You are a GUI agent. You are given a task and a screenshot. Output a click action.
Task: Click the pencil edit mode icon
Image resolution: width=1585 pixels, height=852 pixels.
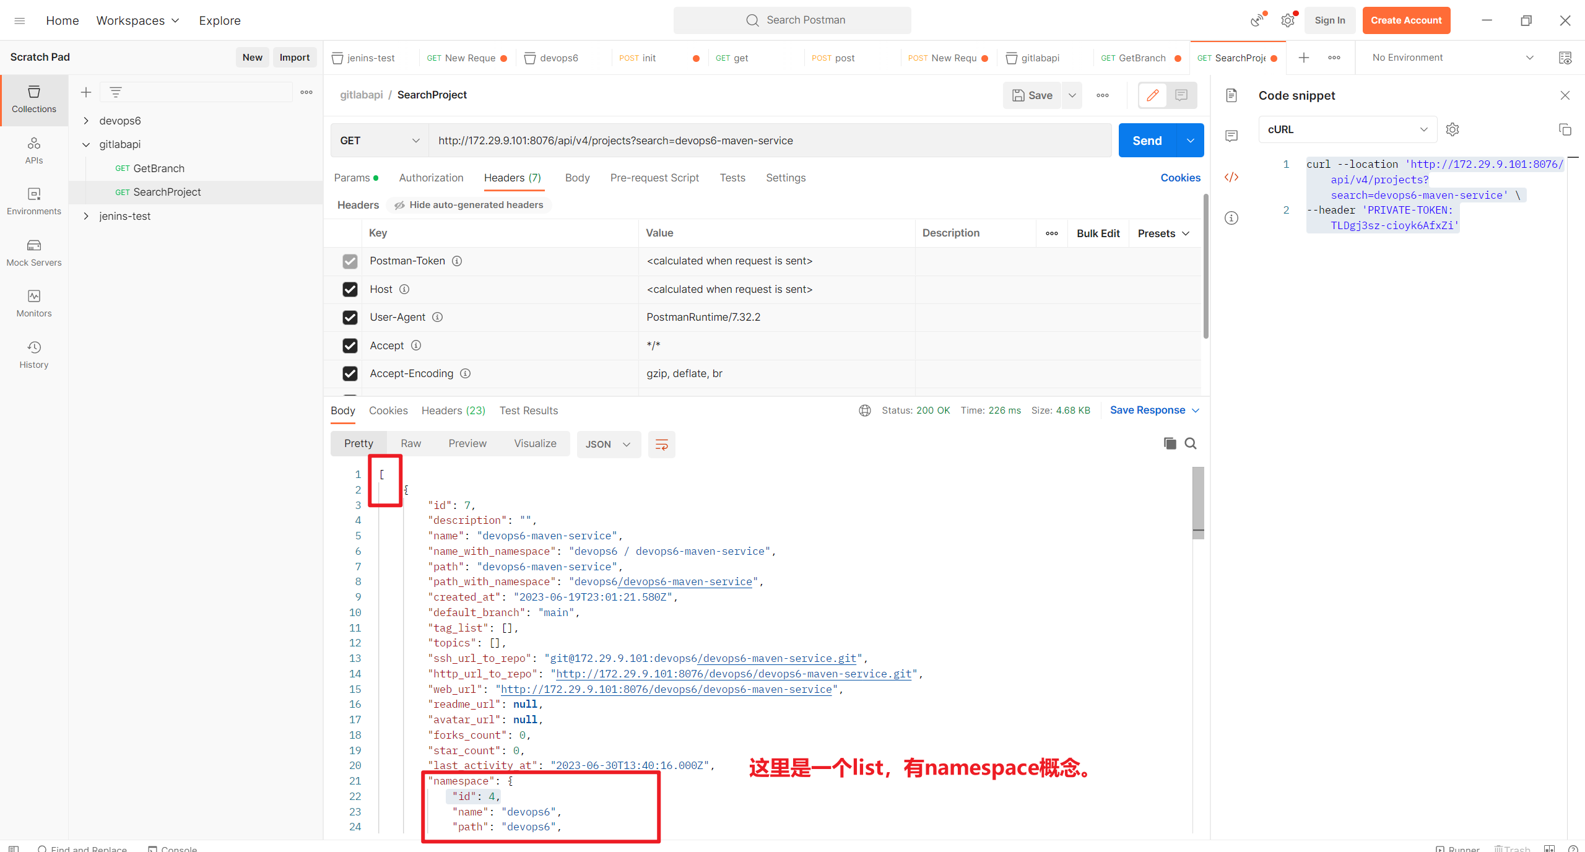coord(1153,95)
